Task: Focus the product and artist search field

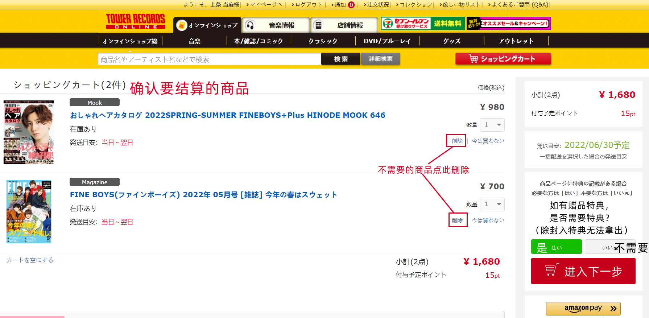Action: tap(209, 59)
